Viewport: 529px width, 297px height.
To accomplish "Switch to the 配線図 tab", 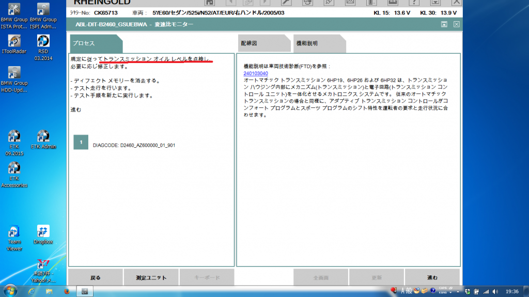I will point(264,43).
